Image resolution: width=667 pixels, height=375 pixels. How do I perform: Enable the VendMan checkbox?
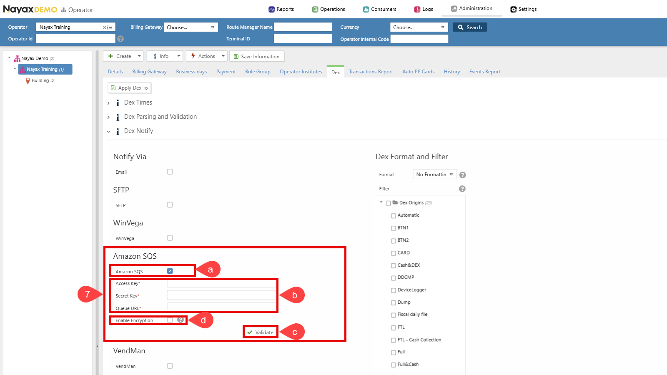(170, 366)
